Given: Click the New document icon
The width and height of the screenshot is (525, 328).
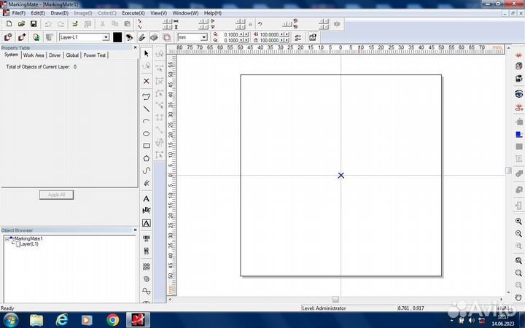Looking at the screenshot, I should 9,24.
